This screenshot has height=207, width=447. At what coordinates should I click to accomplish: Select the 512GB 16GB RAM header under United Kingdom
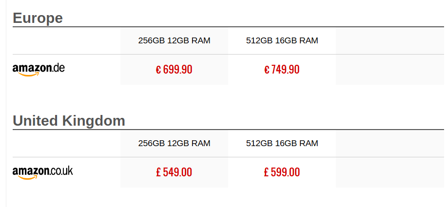282,143
